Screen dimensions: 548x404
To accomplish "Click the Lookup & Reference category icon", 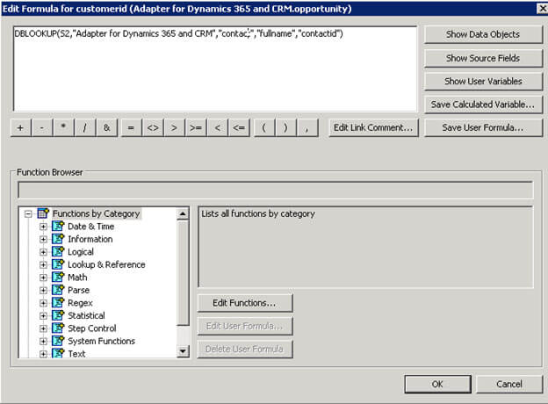I will click(x=58, y=264).
